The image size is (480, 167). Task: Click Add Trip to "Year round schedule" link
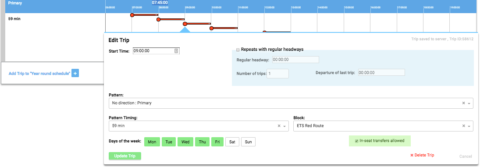39,74
